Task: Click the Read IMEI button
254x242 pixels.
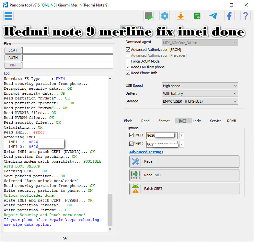Action: pyautogui.click(x=184, y=175)
